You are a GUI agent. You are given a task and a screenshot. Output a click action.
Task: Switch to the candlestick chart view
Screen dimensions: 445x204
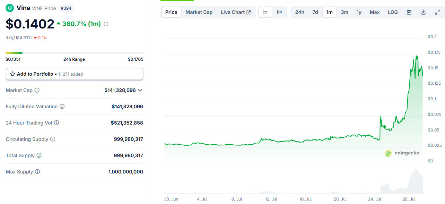pos(279,12)
